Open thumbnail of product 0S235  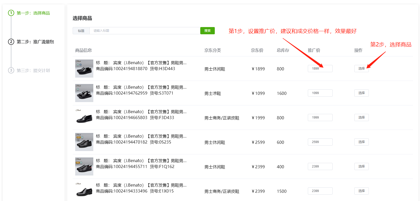tap(84, 142)
